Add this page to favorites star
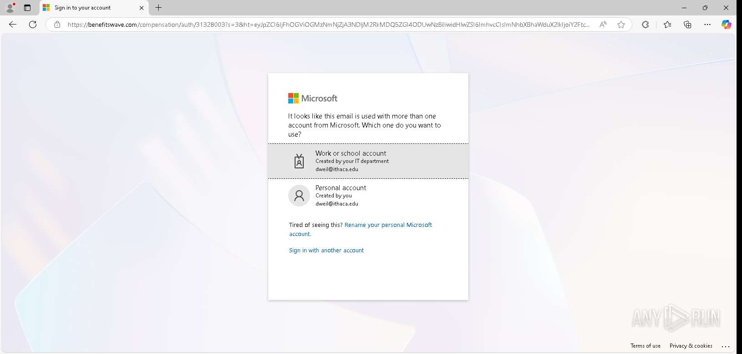Screen dimensions: 742x354 621,25
